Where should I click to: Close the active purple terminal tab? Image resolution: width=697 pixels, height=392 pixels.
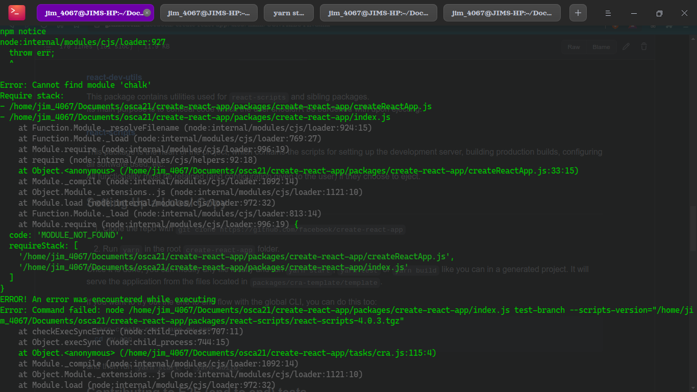coord(146,11)
